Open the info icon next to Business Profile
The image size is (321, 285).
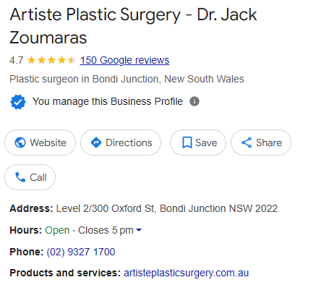tap(194, 101)
